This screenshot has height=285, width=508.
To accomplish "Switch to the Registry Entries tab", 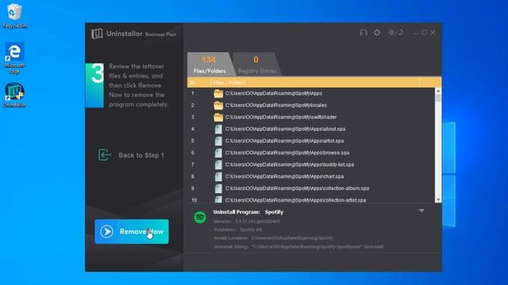I will coord(257,64).
